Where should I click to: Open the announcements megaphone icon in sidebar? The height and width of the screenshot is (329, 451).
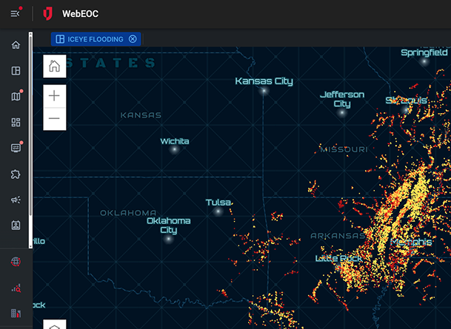point(16,200)
